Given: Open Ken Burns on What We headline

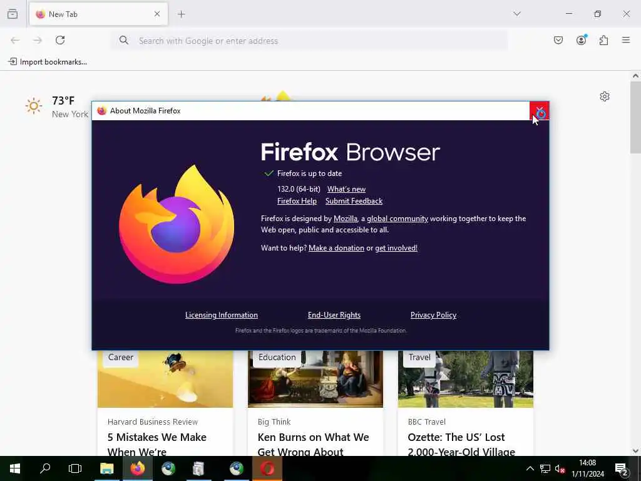Looking at the screenshot, I should 313,445.
